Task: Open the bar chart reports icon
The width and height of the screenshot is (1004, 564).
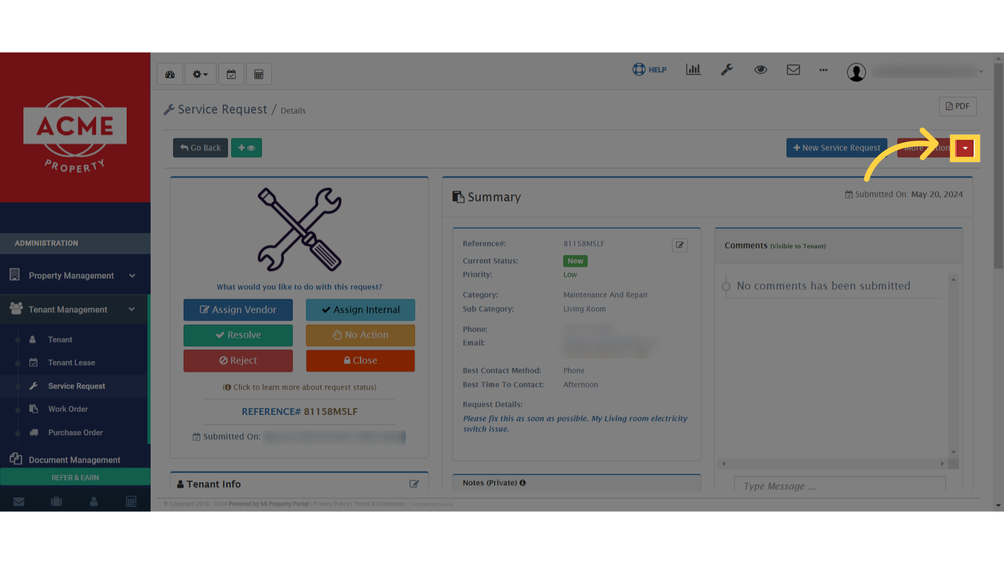Action: 693,69
